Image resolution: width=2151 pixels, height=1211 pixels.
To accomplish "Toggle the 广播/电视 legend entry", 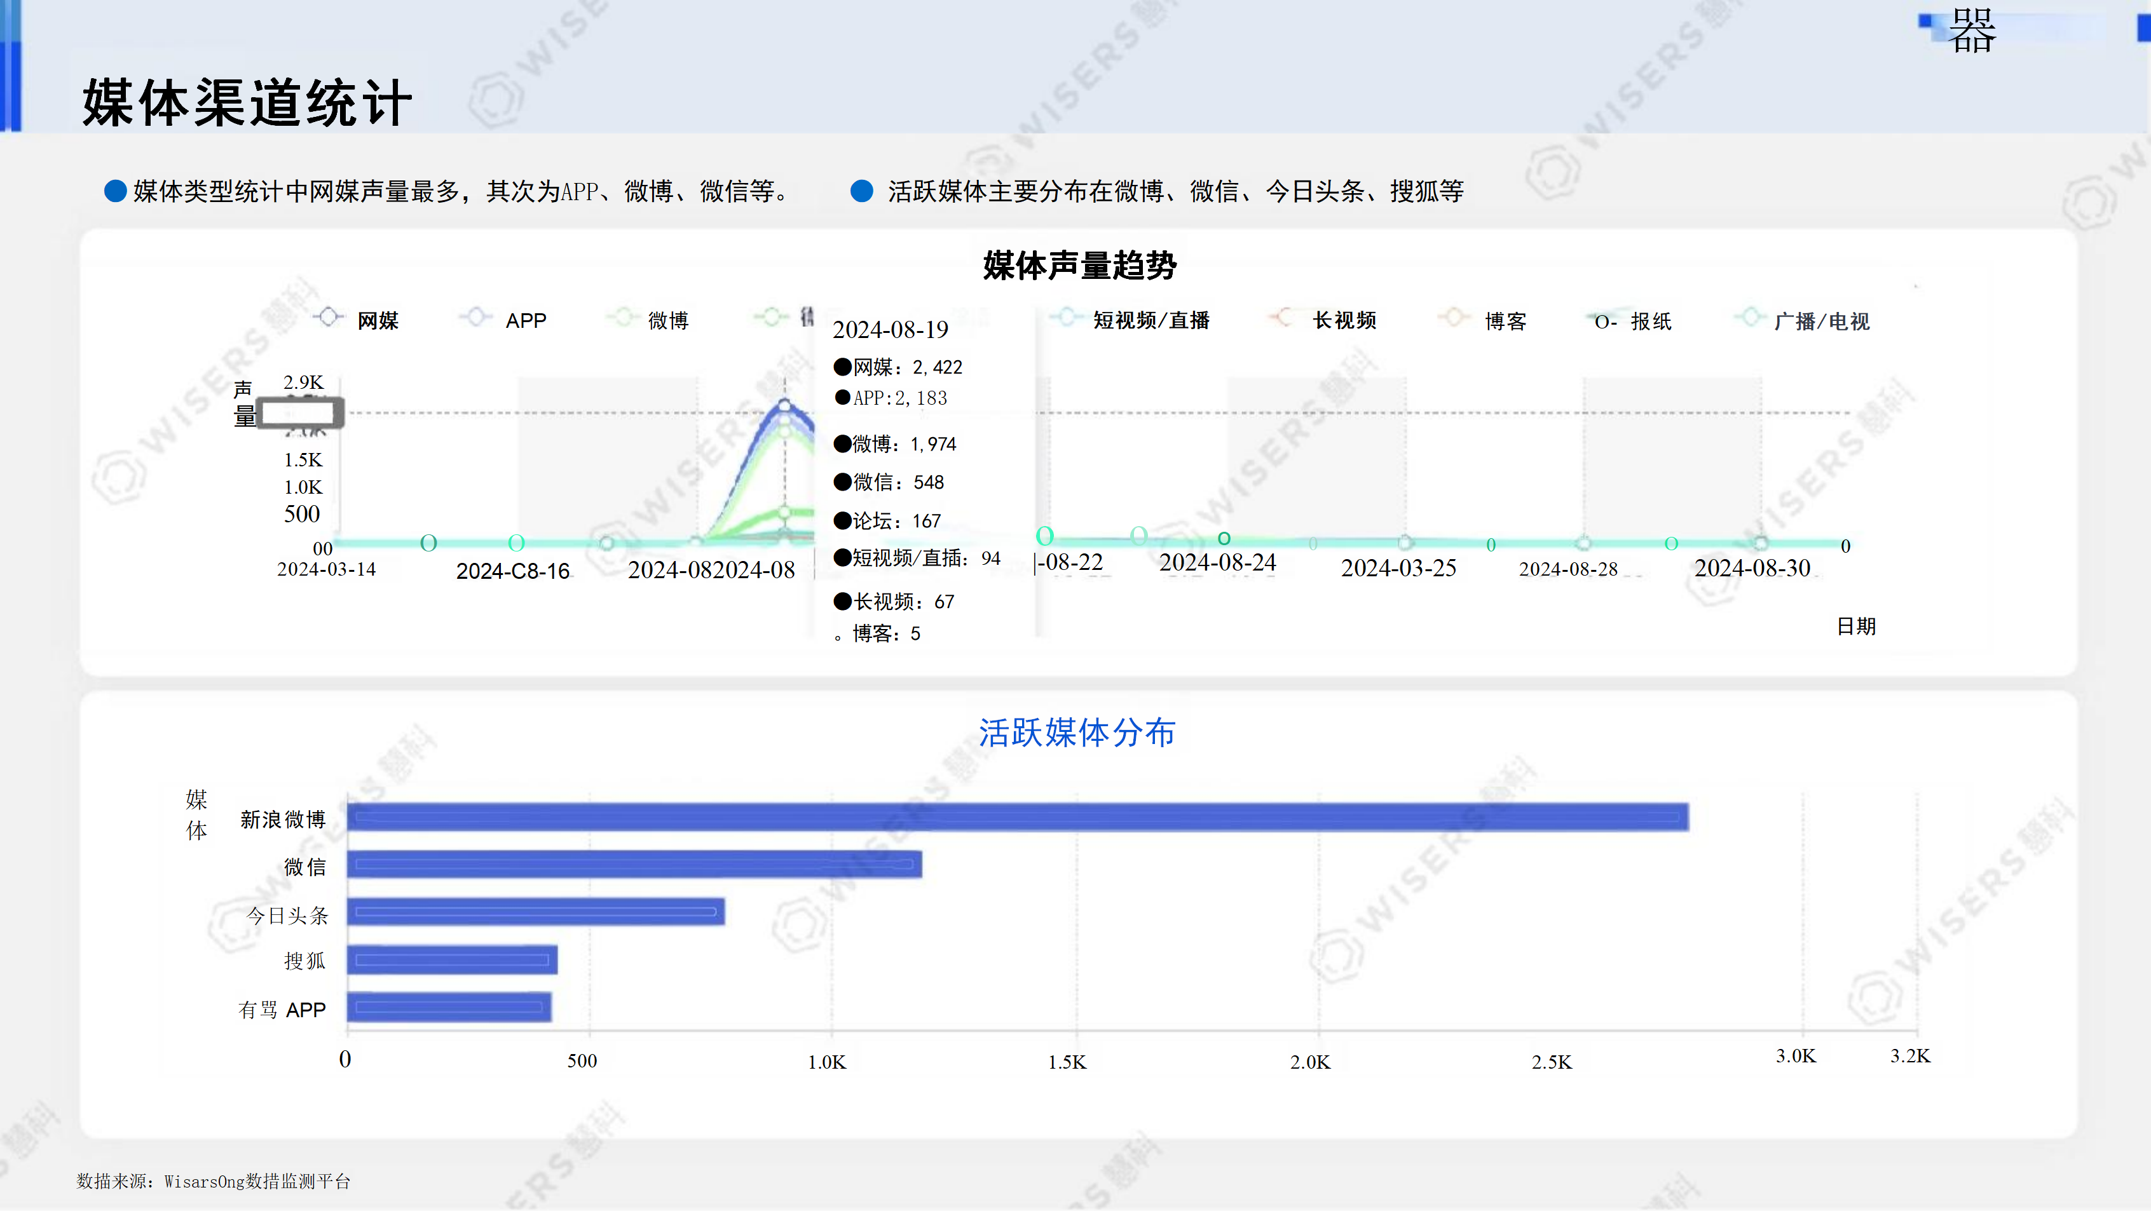I will point(1803,320).
